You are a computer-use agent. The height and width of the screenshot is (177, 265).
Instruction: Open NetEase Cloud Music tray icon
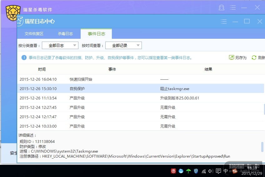pyautogui.click(x=173, y=171)
